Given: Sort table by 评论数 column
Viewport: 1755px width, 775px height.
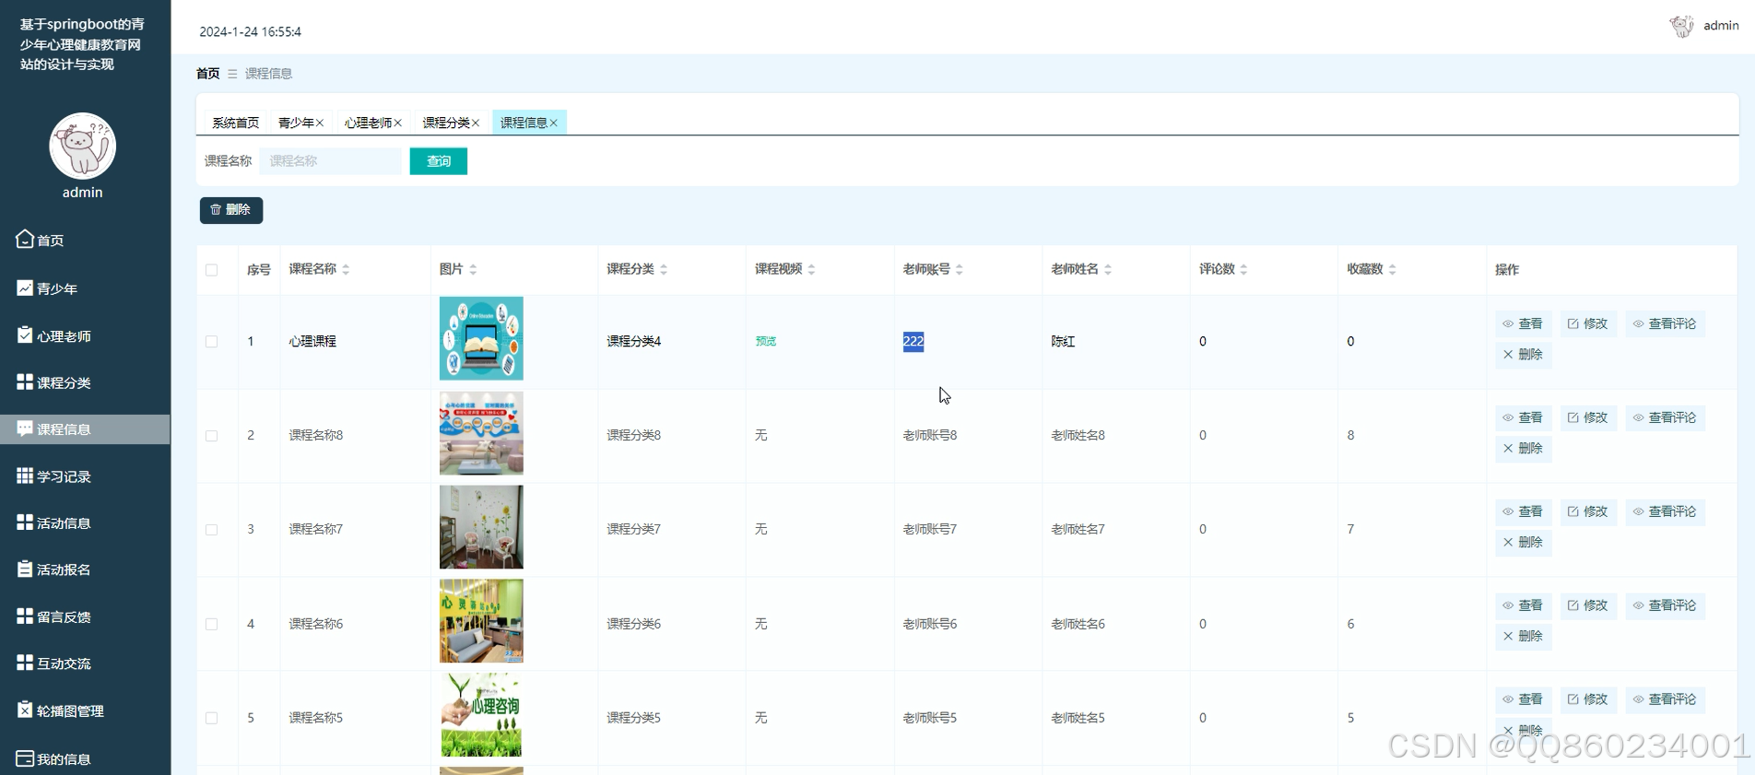Looking at the screenshot, I should [x=1243, y=269].
